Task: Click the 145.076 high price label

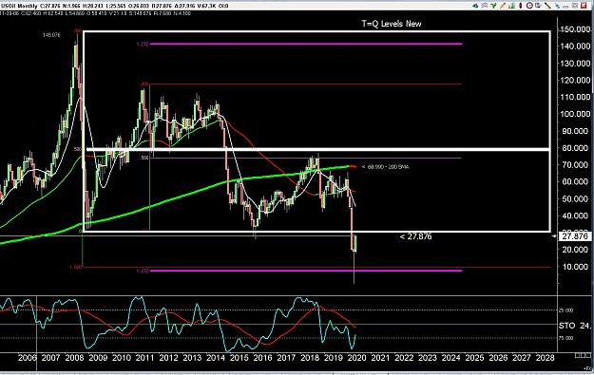Action: 51,35
